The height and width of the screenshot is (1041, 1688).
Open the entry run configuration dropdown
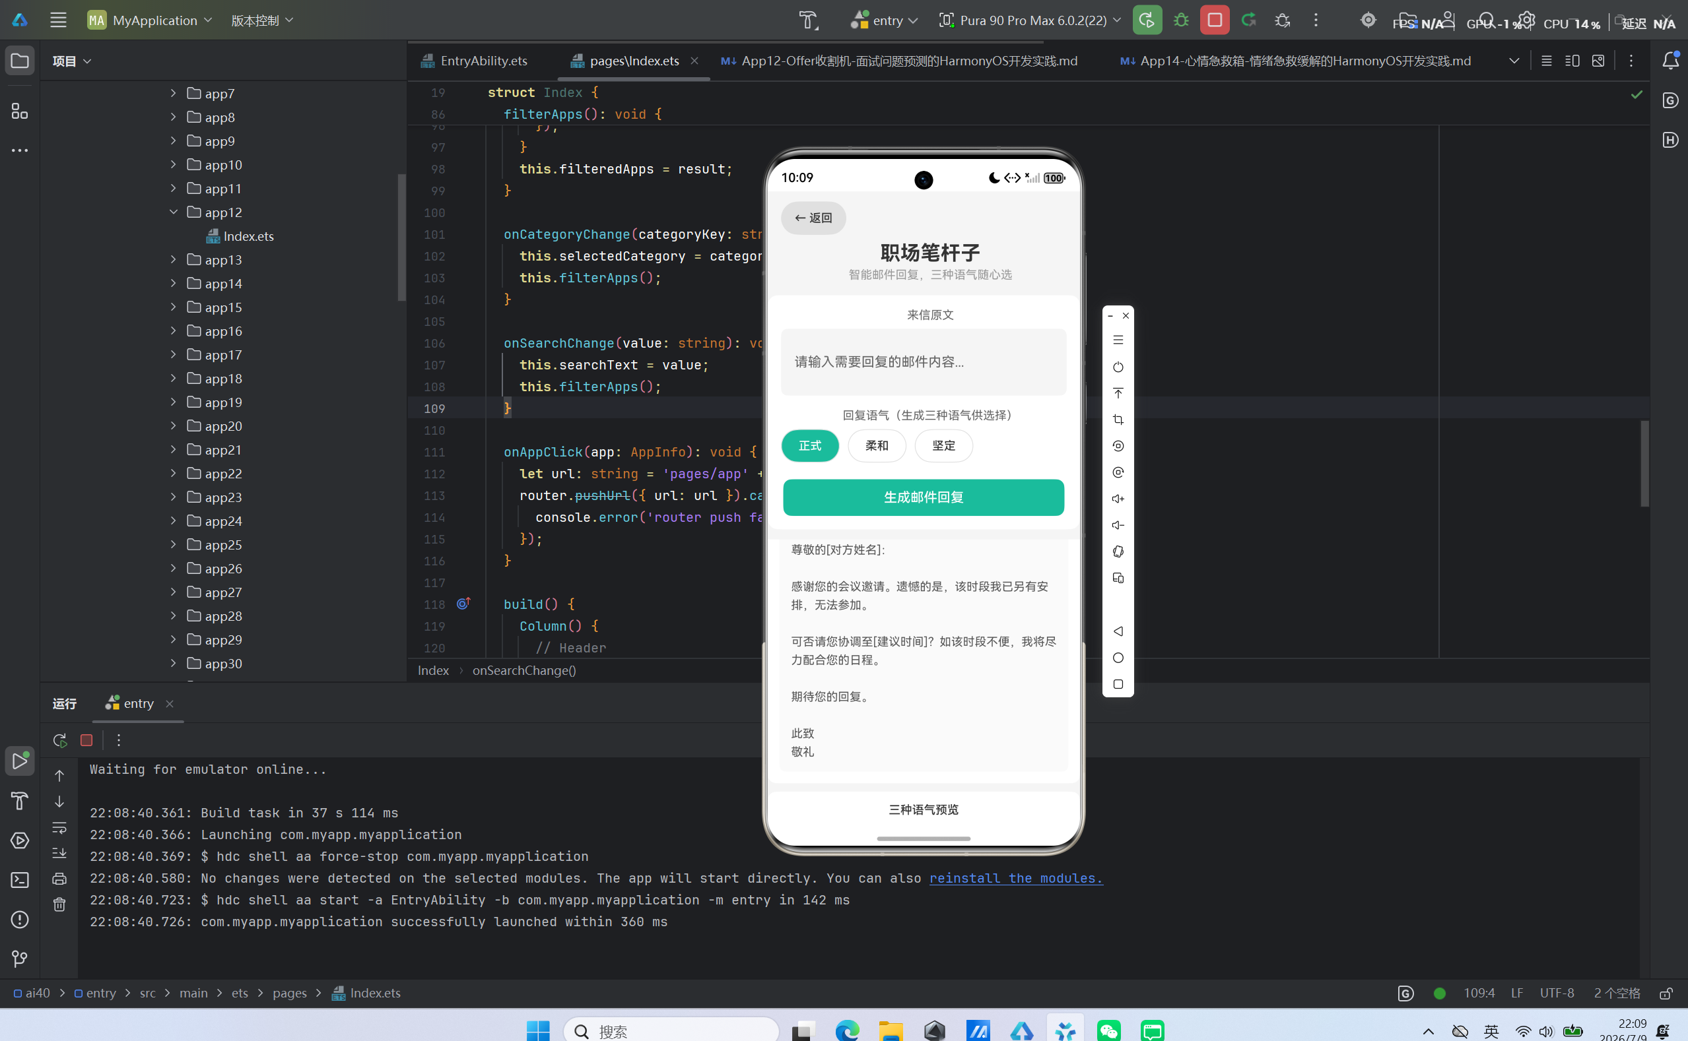884,20
